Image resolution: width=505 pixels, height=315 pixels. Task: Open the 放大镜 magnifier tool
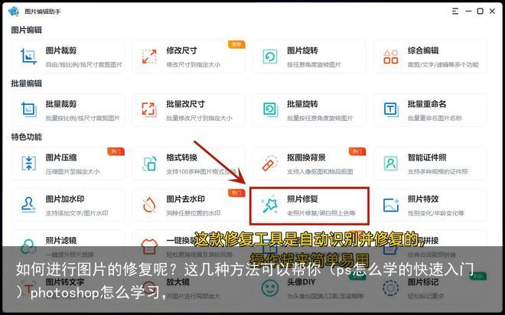pos(178,282)
